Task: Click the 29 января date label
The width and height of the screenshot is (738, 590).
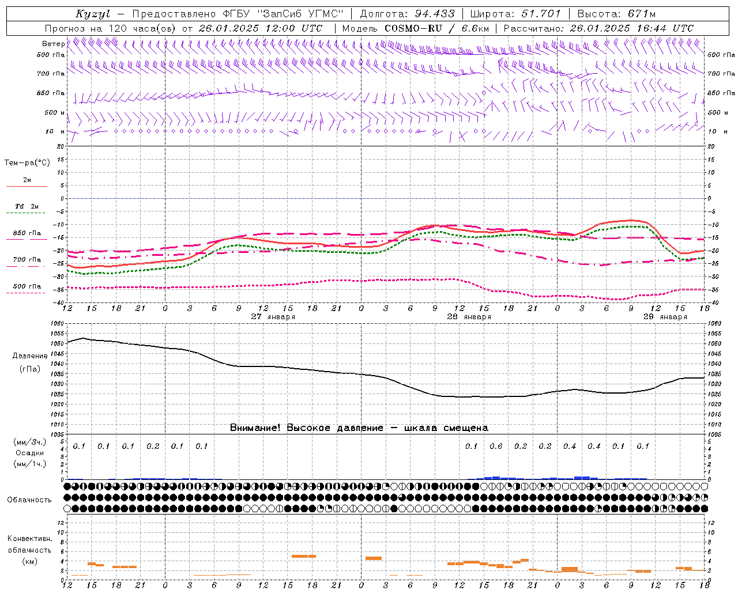Action: point(665,317)
